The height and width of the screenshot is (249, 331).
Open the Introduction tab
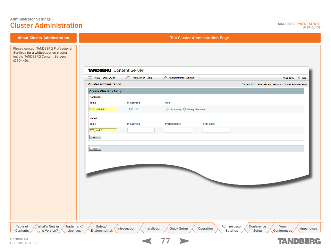(126, 228)
